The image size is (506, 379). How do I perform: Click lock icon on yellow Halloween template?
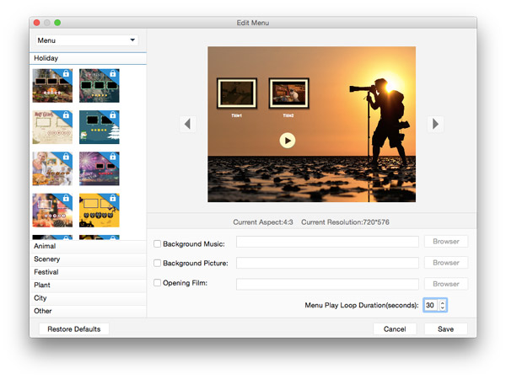click(113, 198)
